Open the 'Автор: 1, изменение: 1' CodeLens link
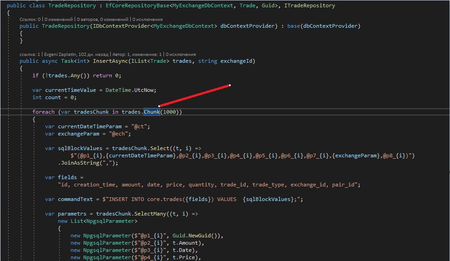The height and width of the screenshot is (261, 450). 137,54
